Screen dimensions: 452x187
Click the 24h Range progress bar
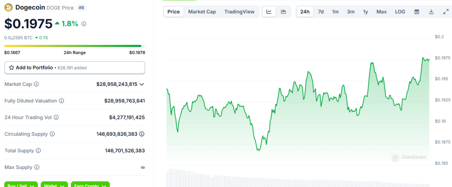coord(73,46)
